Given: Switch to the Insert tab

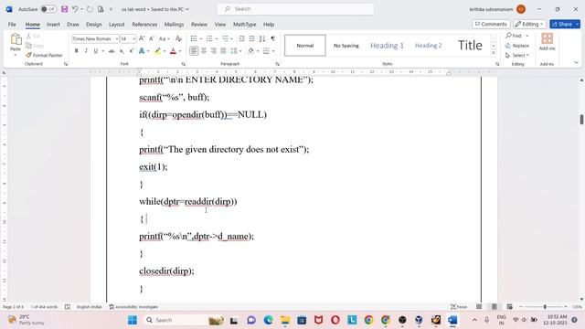Looking at the screenshot, I should [x=53, y=25].
